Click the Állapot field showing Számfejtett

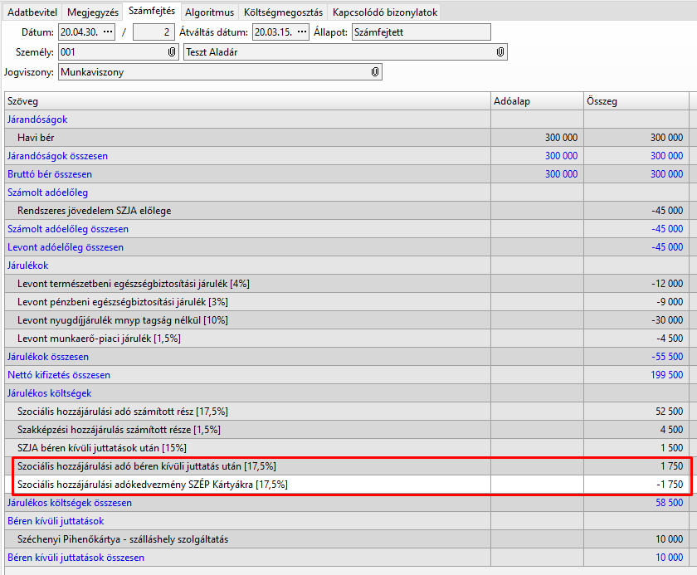420,32
